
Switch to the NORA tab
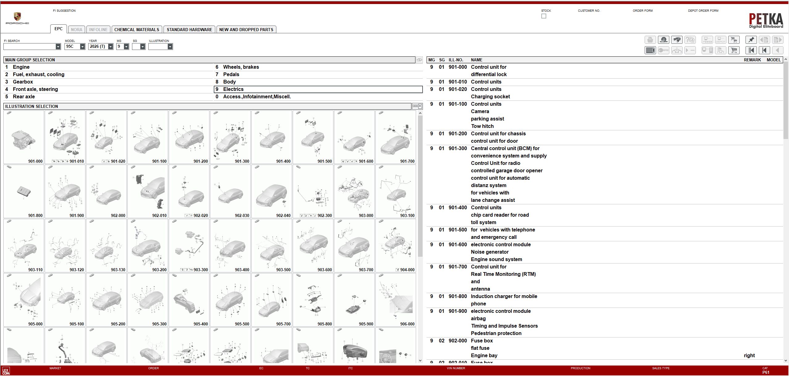point(76,30)
